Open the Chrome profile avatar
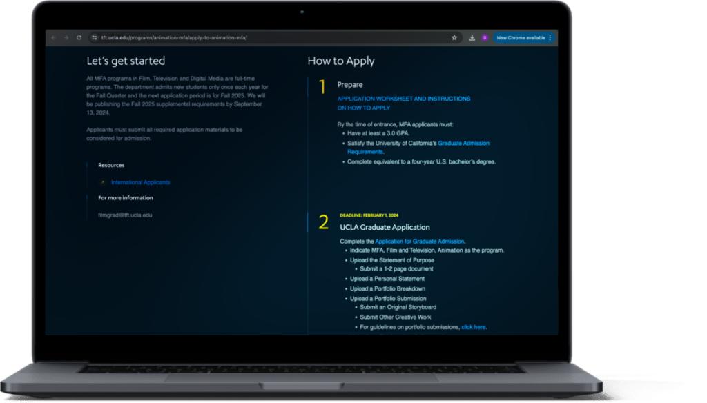 [485, 38]
